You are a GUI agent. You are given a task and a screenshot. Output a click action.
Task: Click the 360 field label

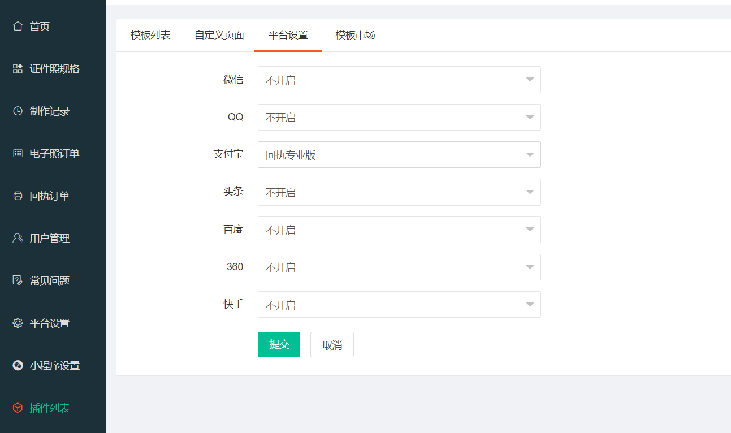tap(235, 267)
